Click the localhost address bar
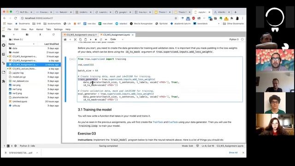Viewport: 295px width, 166px height. 98,18
